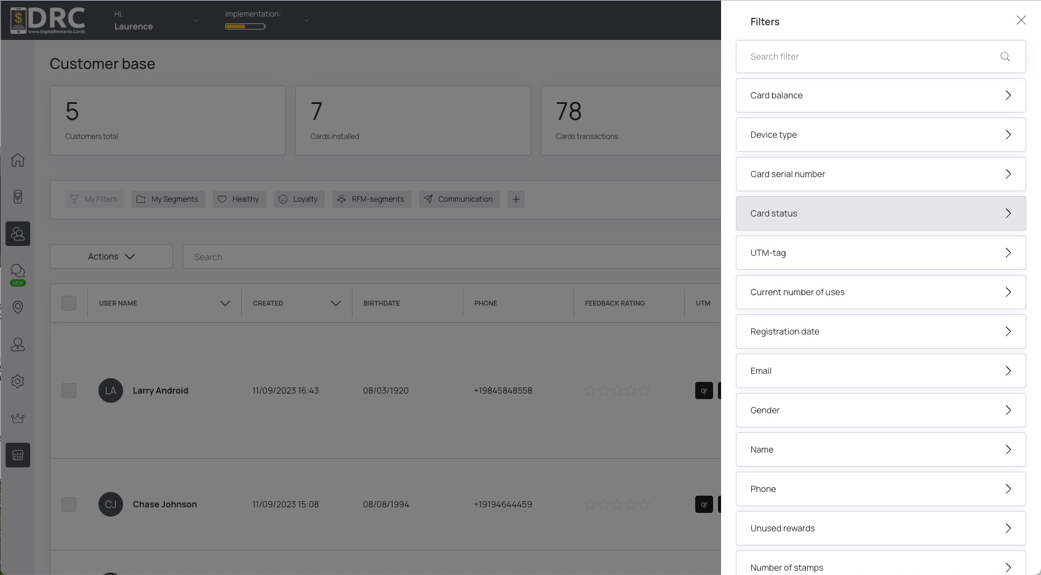Image resolution: width=1041 pixels, height=575 pixels.
Task: Click Chase Johnson's star rating
Action: click(x=617, y=504)
